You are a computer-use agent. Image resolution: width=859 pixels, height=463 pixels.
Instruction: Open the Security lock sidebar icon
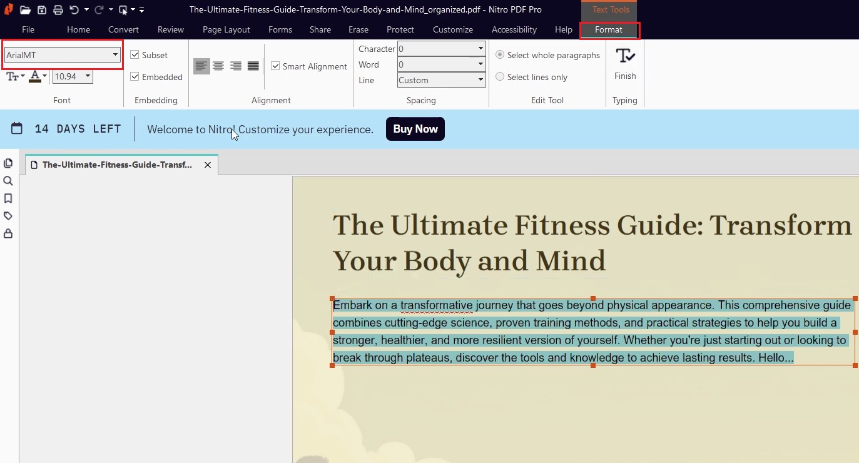coord(8,233)
